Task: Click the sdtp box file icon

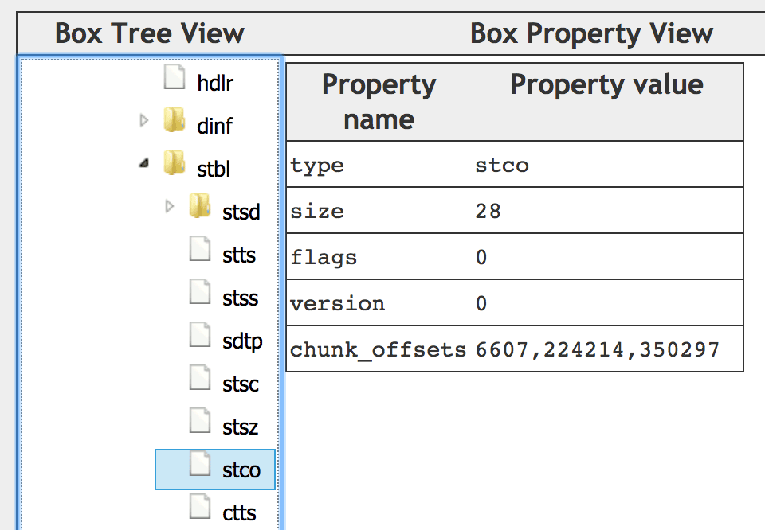Action: (x=200, y=334)
